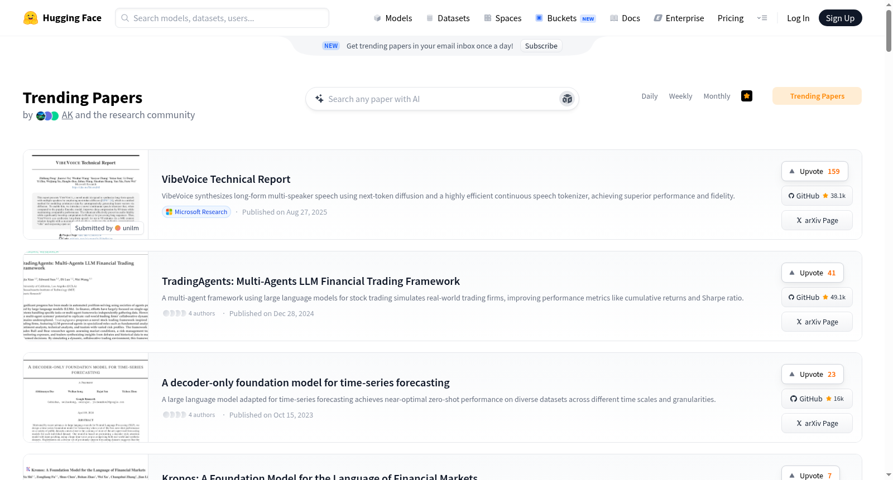Click the upvote triangle on VibeVoice paper
The height and width of the screenshot is (480, 893).
[792, 171]
